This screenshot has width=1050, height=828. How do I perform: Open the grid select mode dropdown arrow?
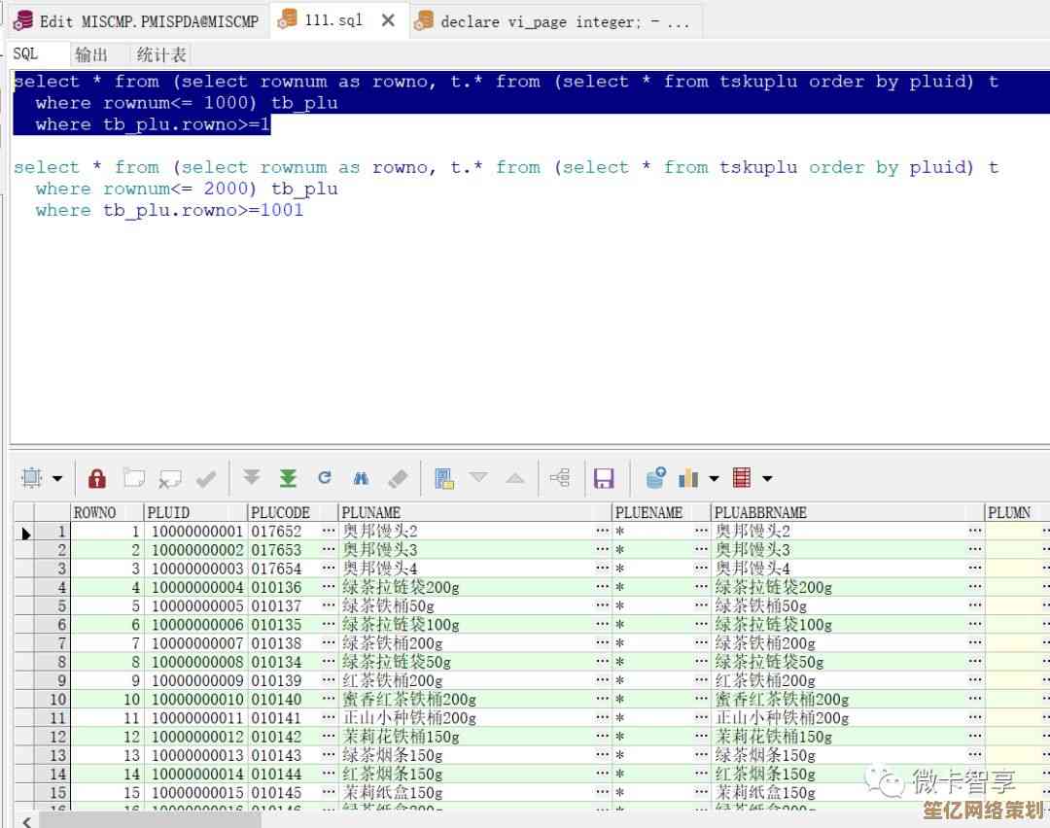[56, 479]
